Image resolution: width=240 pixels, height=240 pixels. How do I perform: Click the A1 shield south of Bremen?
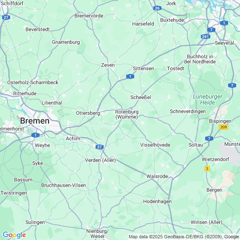pos(35,135)
